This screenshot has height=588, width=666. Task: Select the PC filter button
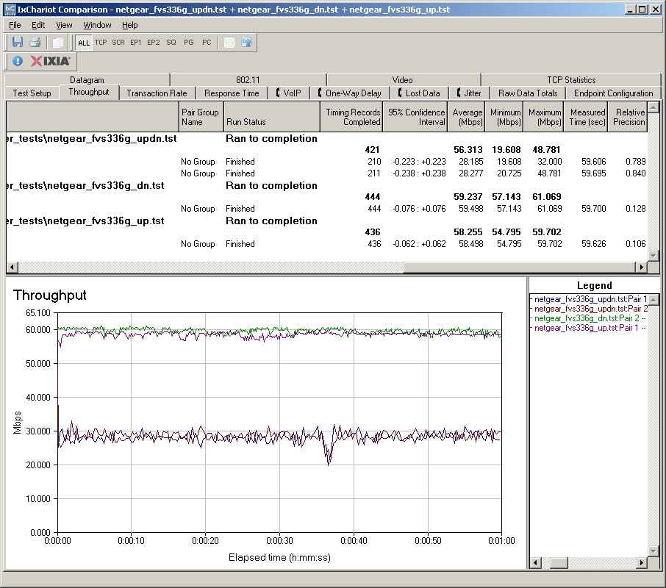tap(207, 43)
